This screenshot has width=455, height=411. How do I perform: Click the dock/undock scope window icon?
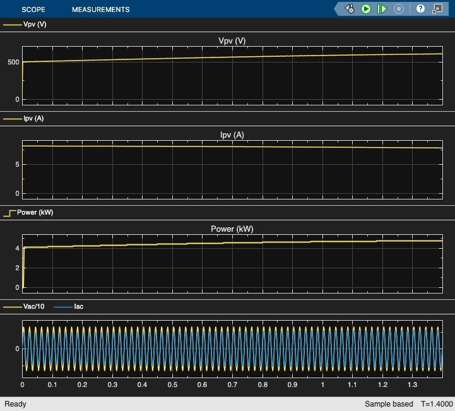tap(437, 9)
